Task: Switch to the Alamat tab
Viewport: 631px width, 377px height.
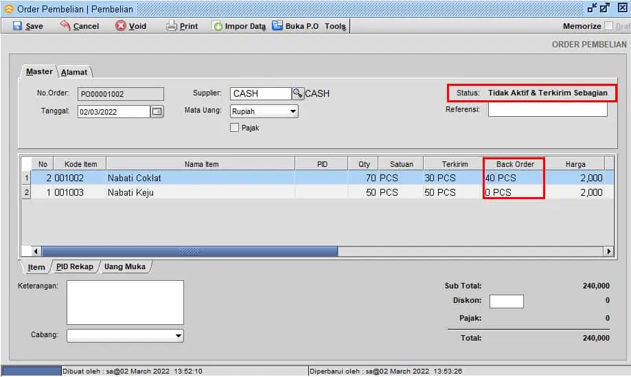Action: click(x=74, y=72)
